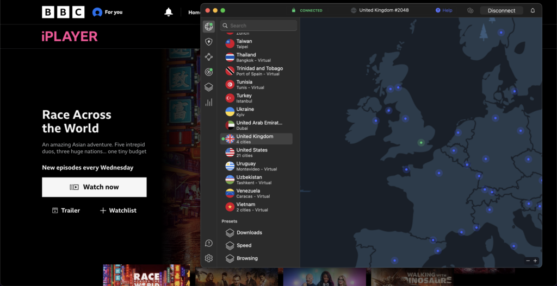Click the United States flag icon
This screenshot has width=557, height=286.
tap(230, 152)
